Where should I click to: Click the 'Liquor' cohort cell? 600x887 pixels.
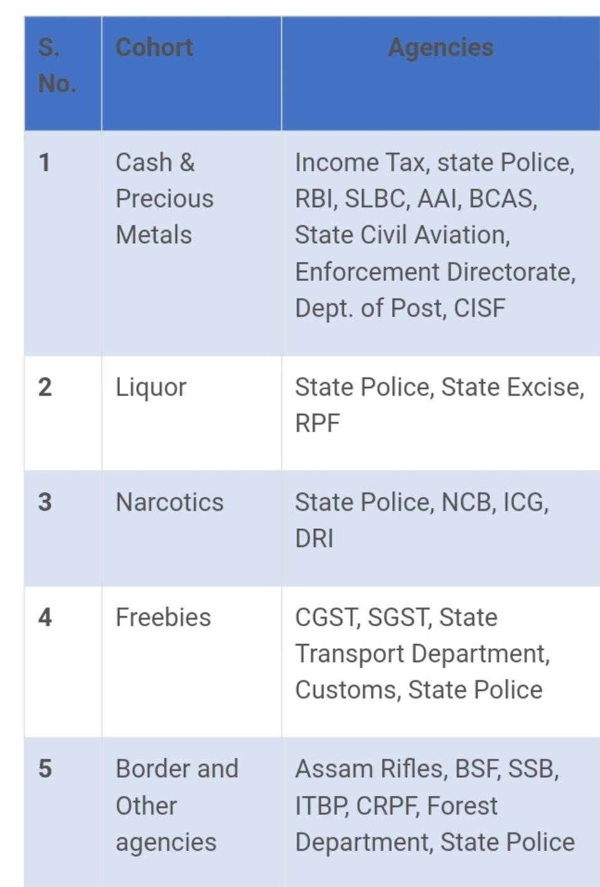pyautogui.click(x=151, y=388)
